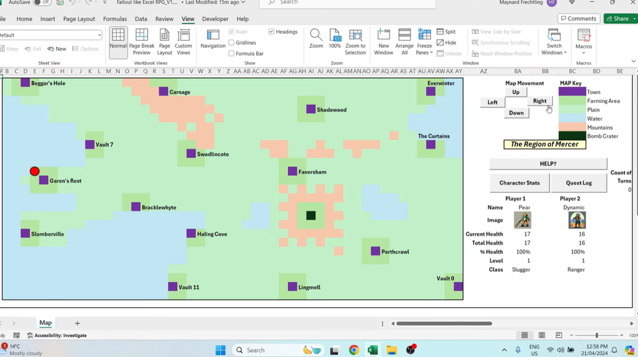This screenshot has height=357, width=638.
Task: Open the Navigation pane
Action: coord(213,39)
